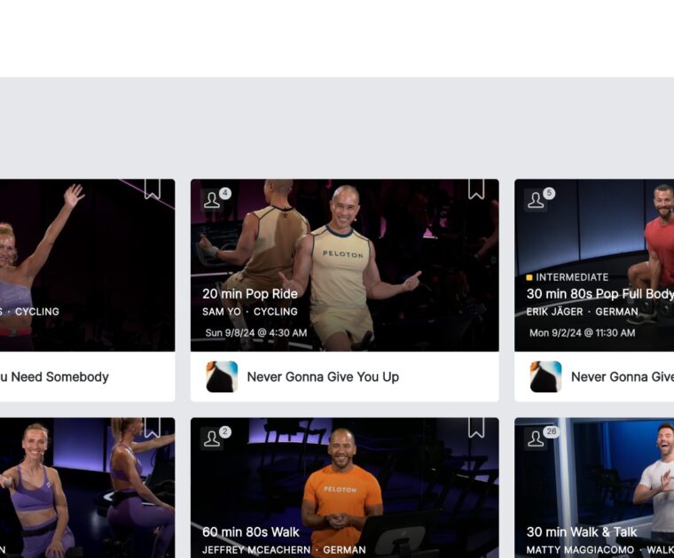Open the 60 min 80s Walk title
This screenshot has width=674, height=558.
click(x=251, y=532)
